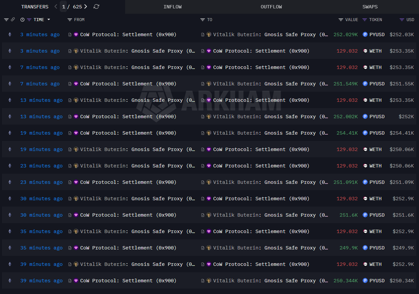This screenshot has height=294, width=419.
Task: Go to next transfers page
Action: (86, 7)
